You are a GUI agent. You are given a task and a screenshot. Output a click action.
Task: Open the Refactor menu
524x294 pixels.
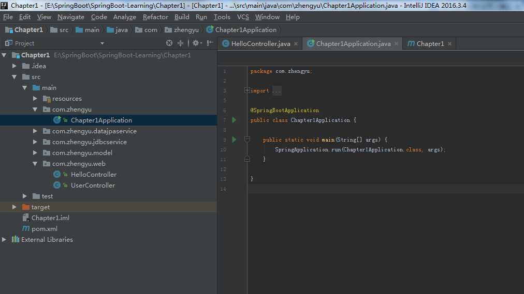[x=155, y=17]
